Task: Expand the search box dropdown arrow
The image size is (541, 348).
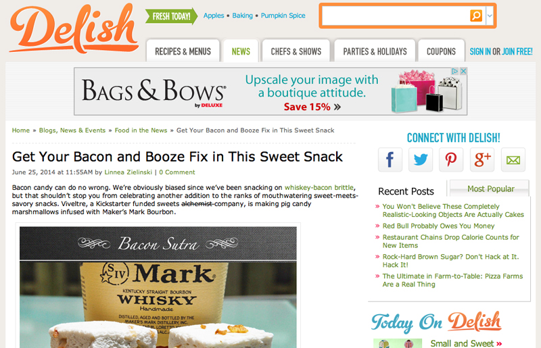Action: click(x=490, y=16)
